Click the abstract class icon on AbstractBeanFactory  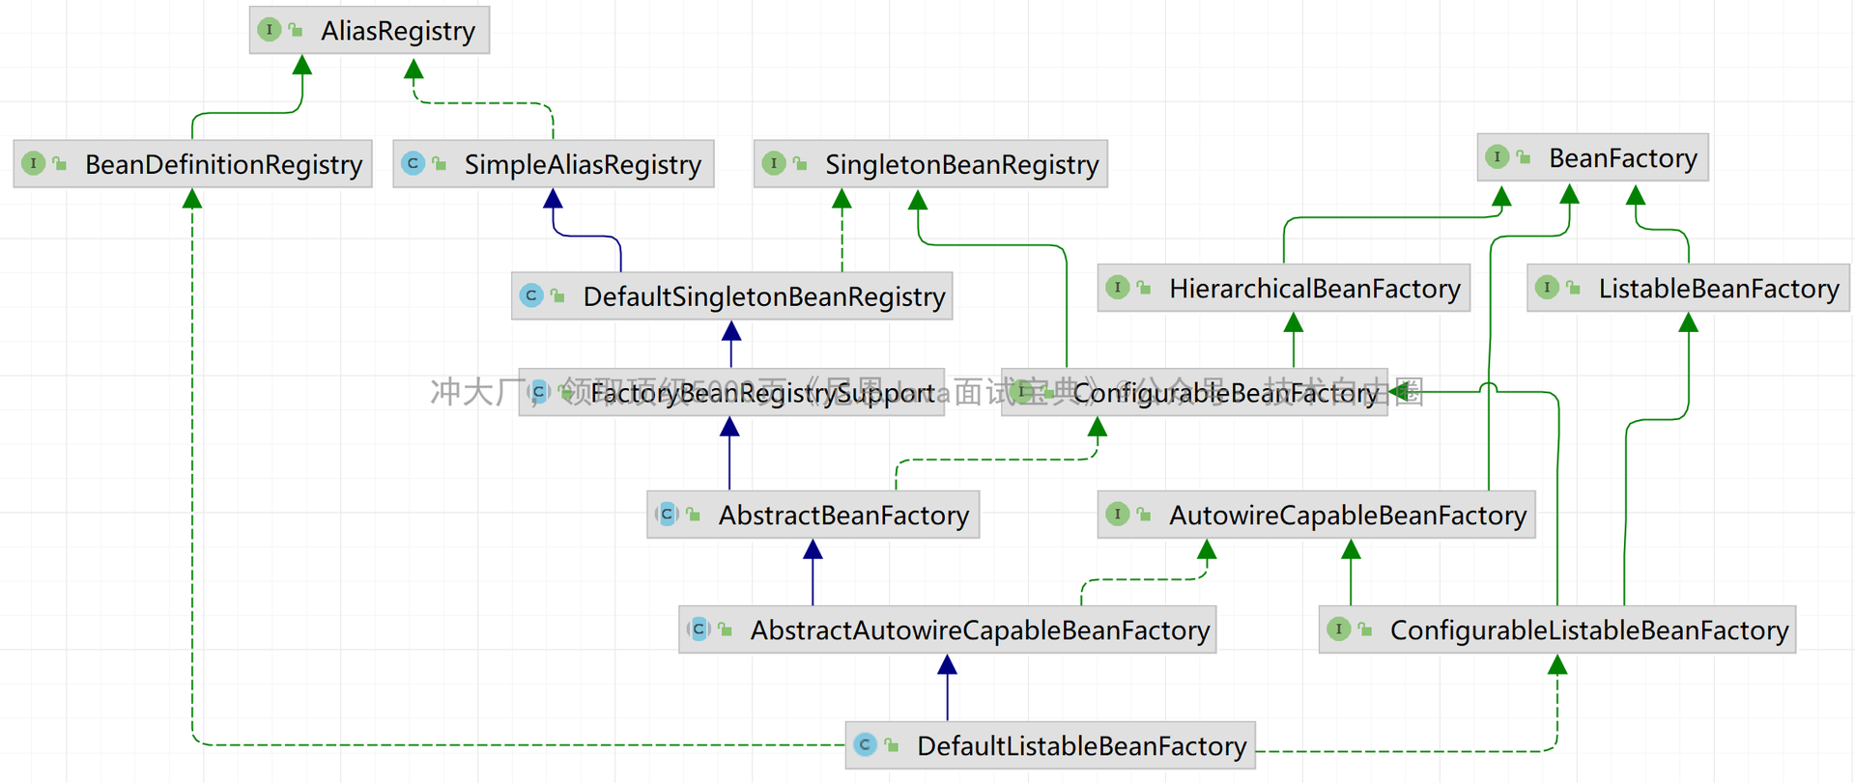[667, 515]
